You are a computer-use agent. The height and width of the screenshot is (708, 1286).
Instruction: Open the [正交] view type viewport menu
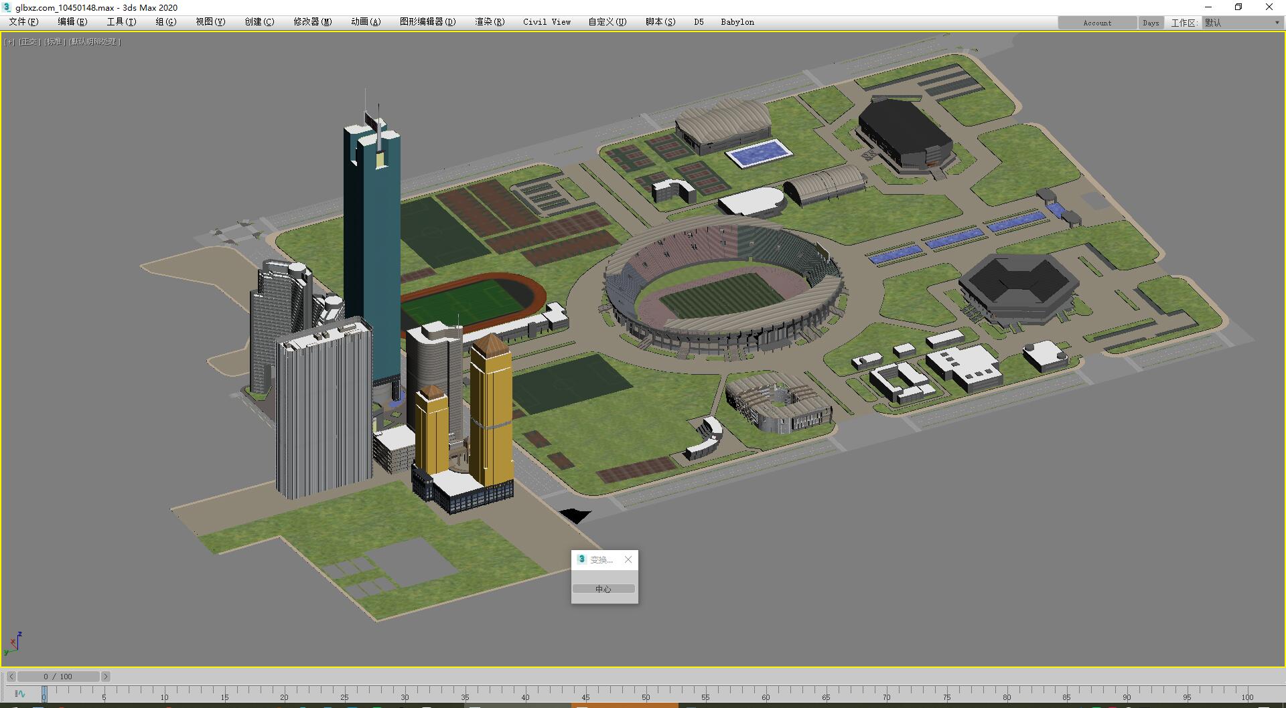(29, 41)
